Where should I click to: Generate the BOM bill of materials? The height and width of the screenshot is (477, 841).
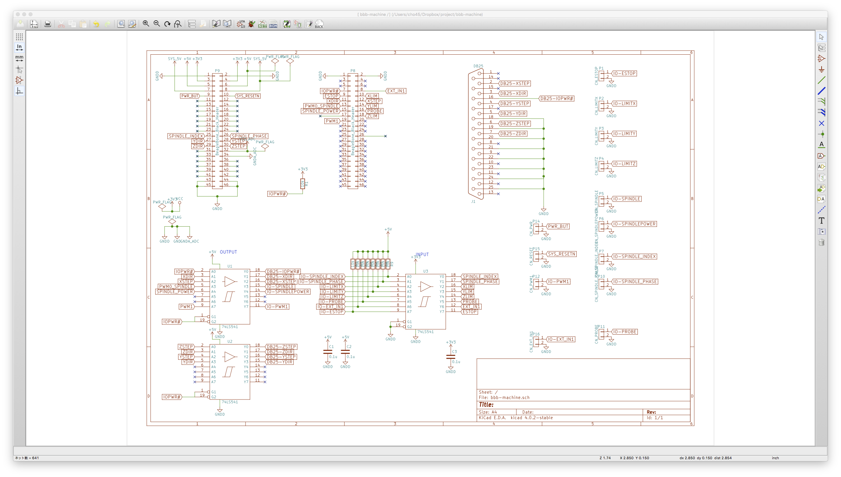click(x=273, y=24)
